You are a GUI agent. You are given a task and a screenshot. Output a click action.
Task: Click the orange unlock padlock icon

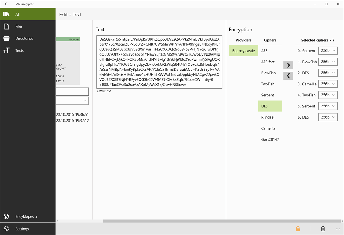tap(298, 228)
